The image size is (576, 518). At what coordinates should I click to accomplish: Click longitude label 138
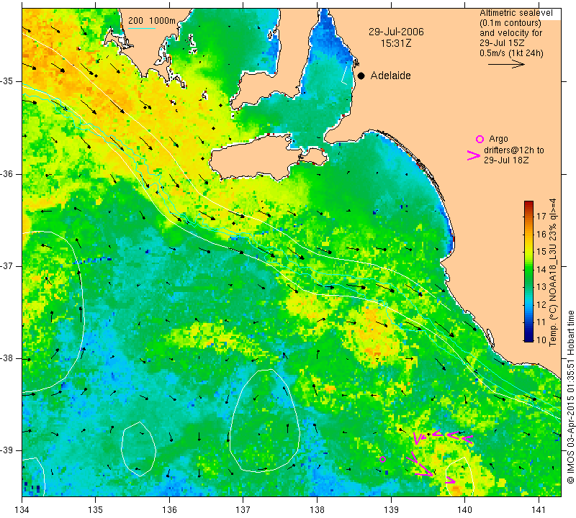pos(317,509)
